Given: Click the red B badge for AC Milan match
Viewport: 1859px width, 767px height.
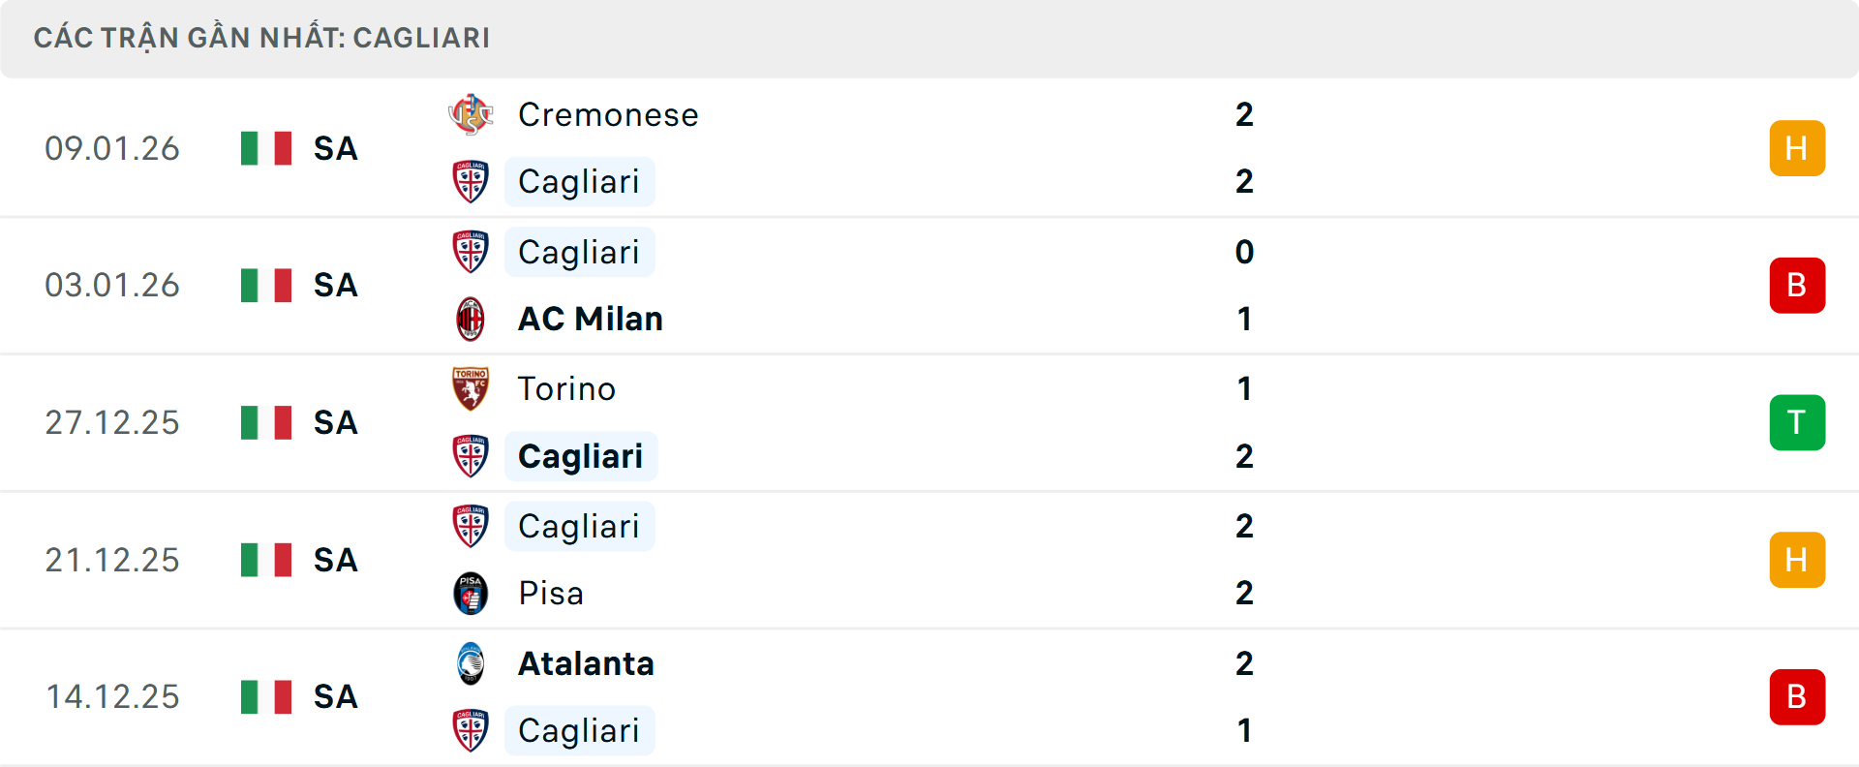Looking at the screenshot, I should point(1797,286).
